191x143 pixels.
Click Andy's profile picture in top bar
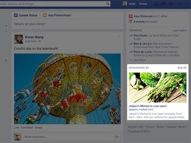point(125,4)
